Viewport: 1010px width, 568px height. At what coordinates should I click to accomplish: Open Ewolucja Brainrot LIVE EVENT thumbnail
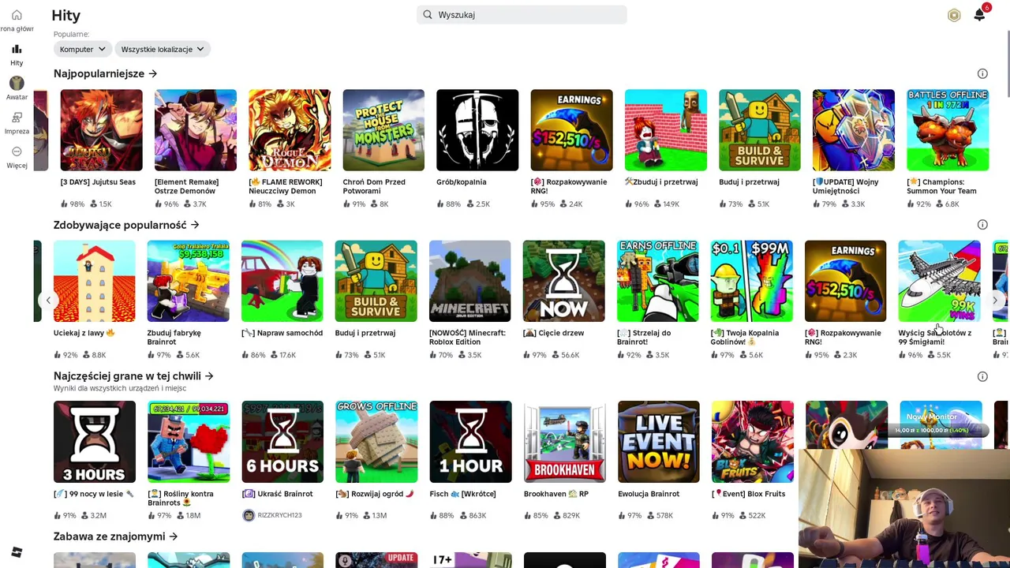point(659,442)
